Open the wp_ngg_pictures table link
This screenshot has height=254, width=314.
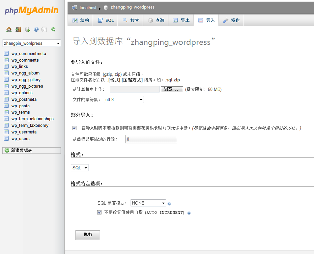click(27, 86)
